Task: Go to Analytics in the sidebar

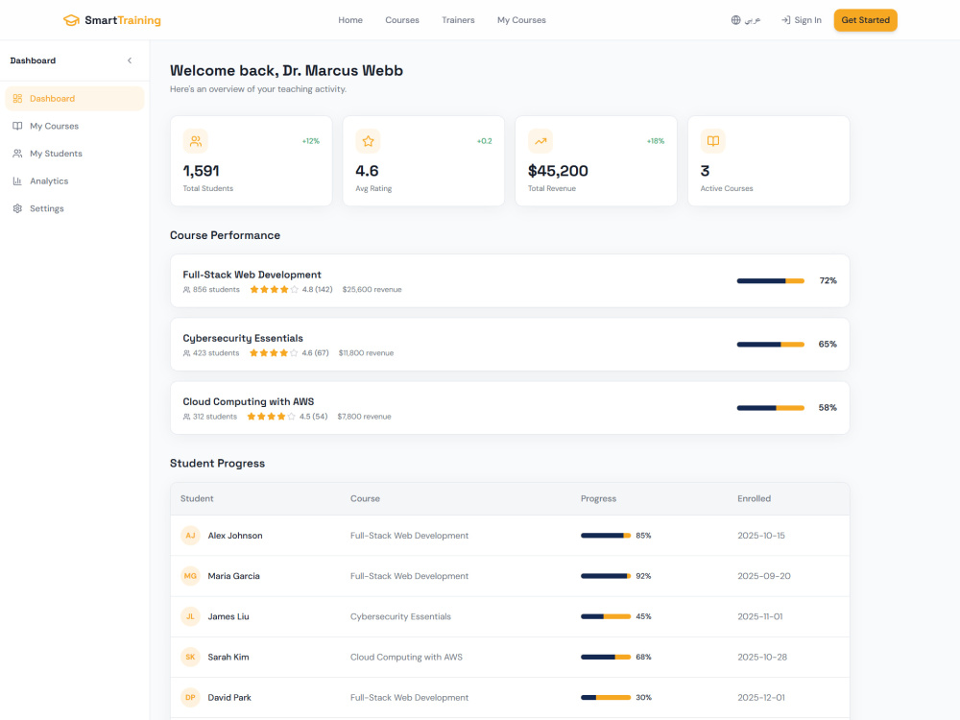Action: point(75,181)
